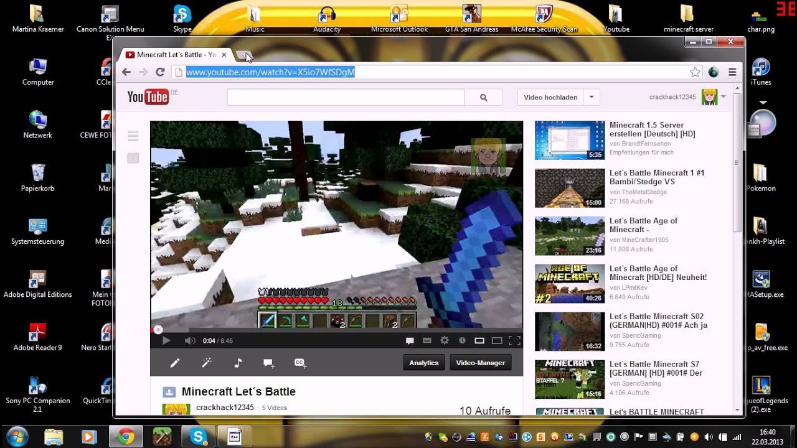Expand account menu arrow next to avatar
This screenshot has width=797, height=448.
tap(723, 97)
